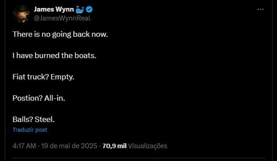The height and width of the screenshot is (161, 277).
Task: Visit the @JamesWynnReal handle link
Action: tap(62, 18)
